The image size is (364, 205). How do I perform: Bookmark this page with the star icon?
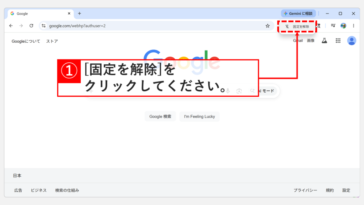(268, 26)
